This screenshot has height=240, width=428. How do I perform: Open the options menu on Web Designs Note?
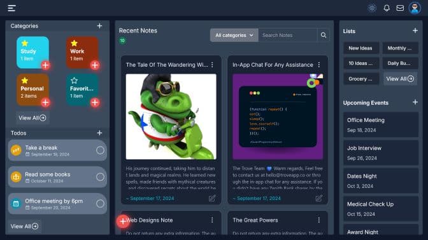(x=212, y=220)
